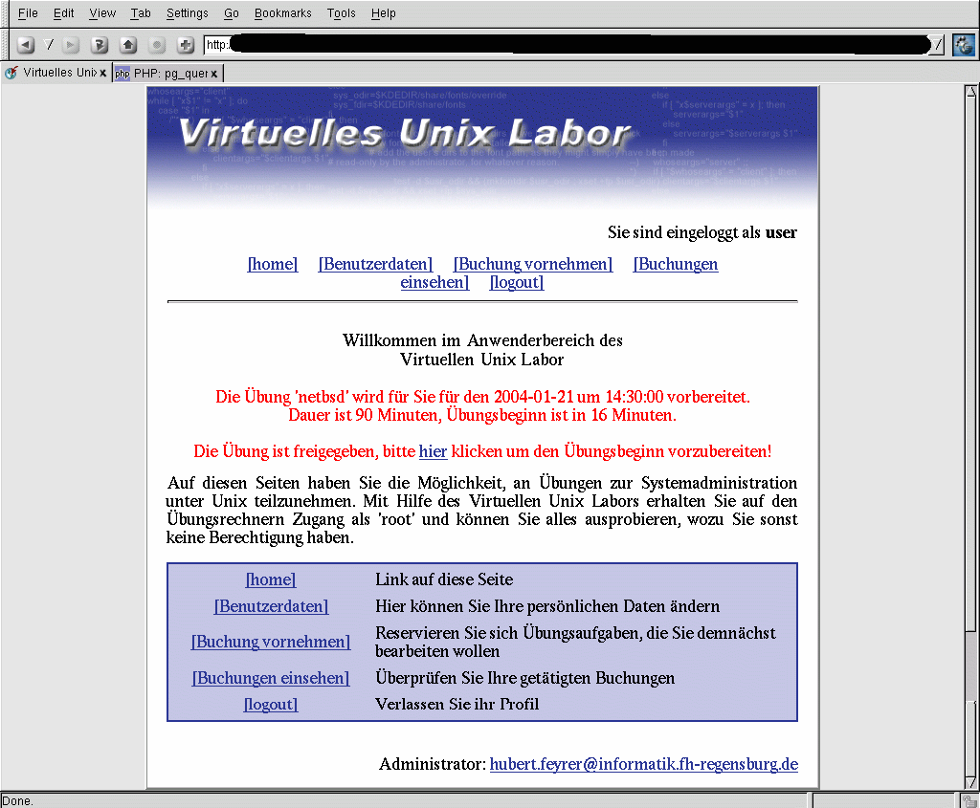Click [home] in the blue table

point(271,579)
